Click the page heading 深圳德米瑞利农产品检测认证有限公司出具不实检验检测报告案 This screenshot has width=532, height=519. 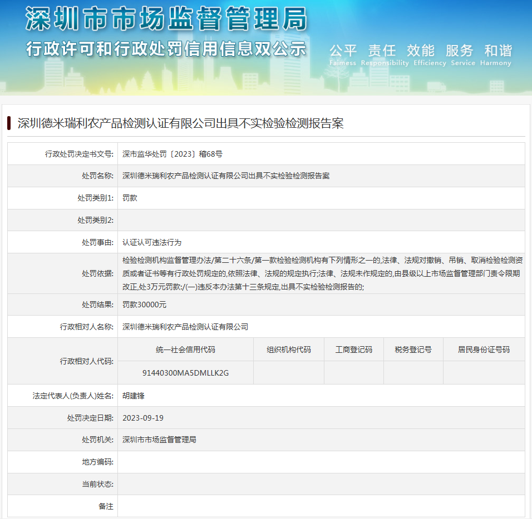pos(180,123)
